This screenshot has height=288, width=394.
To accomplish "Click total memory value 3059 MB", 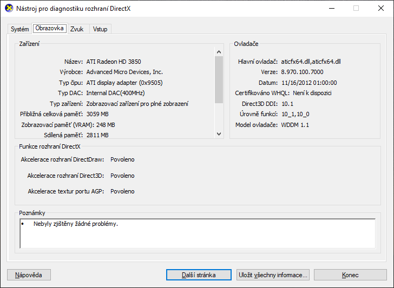I will point(97,114).
